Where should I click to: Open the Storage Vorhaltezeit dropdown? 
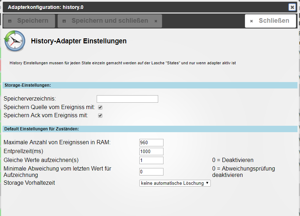[175, 183]
